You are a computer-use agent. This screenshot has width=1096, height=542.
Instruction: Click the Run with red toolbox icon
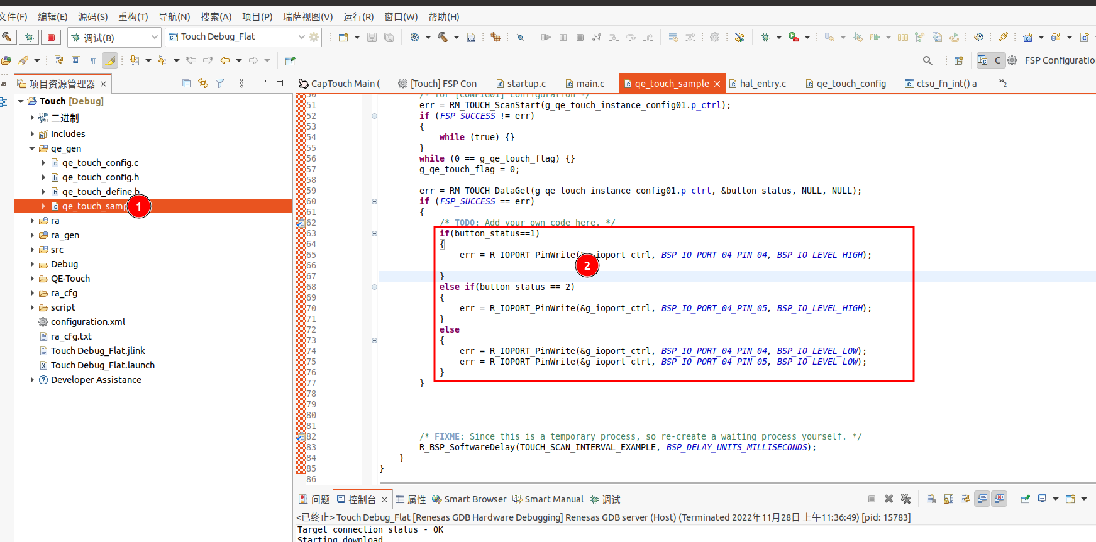(794, 37)
